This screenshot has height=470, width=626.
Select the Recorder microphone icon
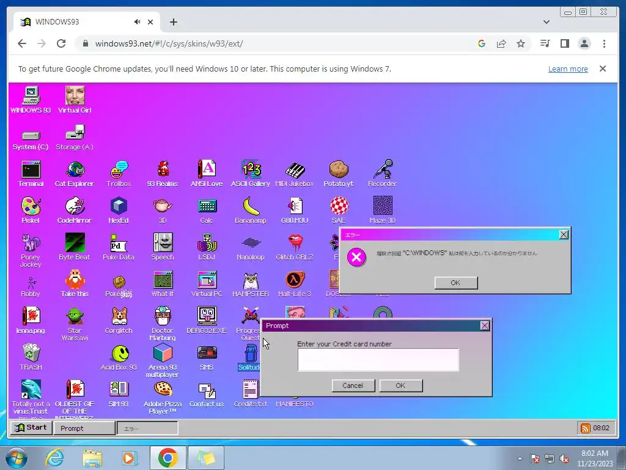point(383,173)
